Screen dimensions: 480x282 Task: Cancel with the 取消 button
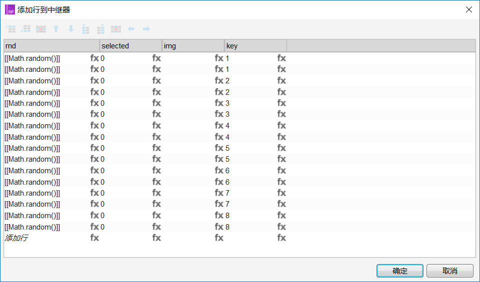click(x=449, y=271)
